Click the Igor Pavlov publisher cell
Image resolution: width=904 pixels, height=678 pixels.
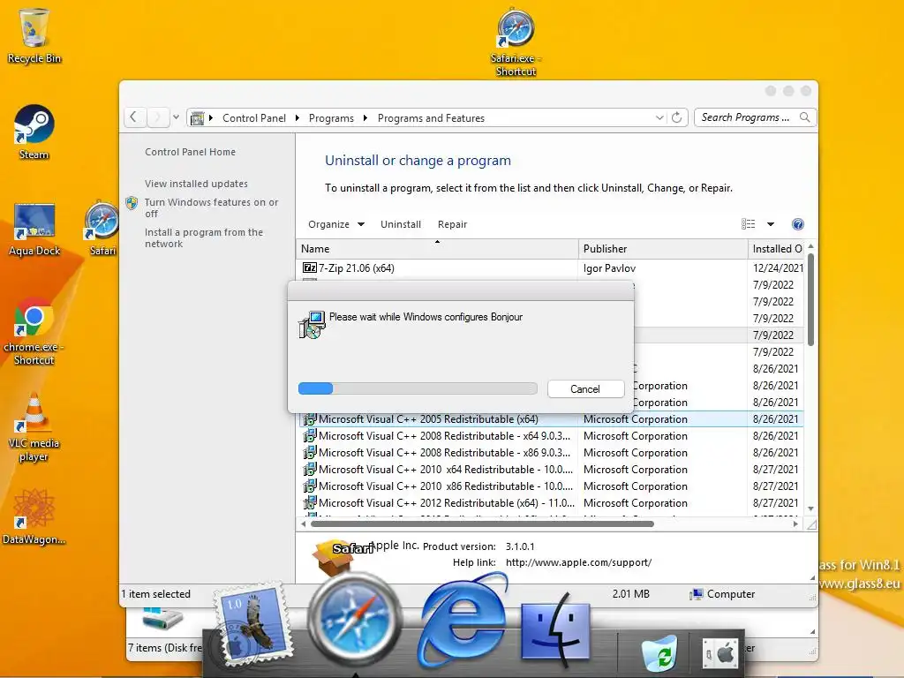point(609,268)
